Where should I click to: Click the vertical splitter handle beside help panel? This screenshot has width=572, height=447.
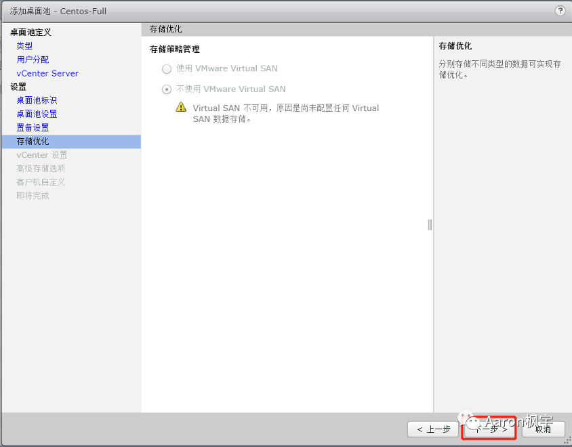pyautogui.click(x=430, y=225)
